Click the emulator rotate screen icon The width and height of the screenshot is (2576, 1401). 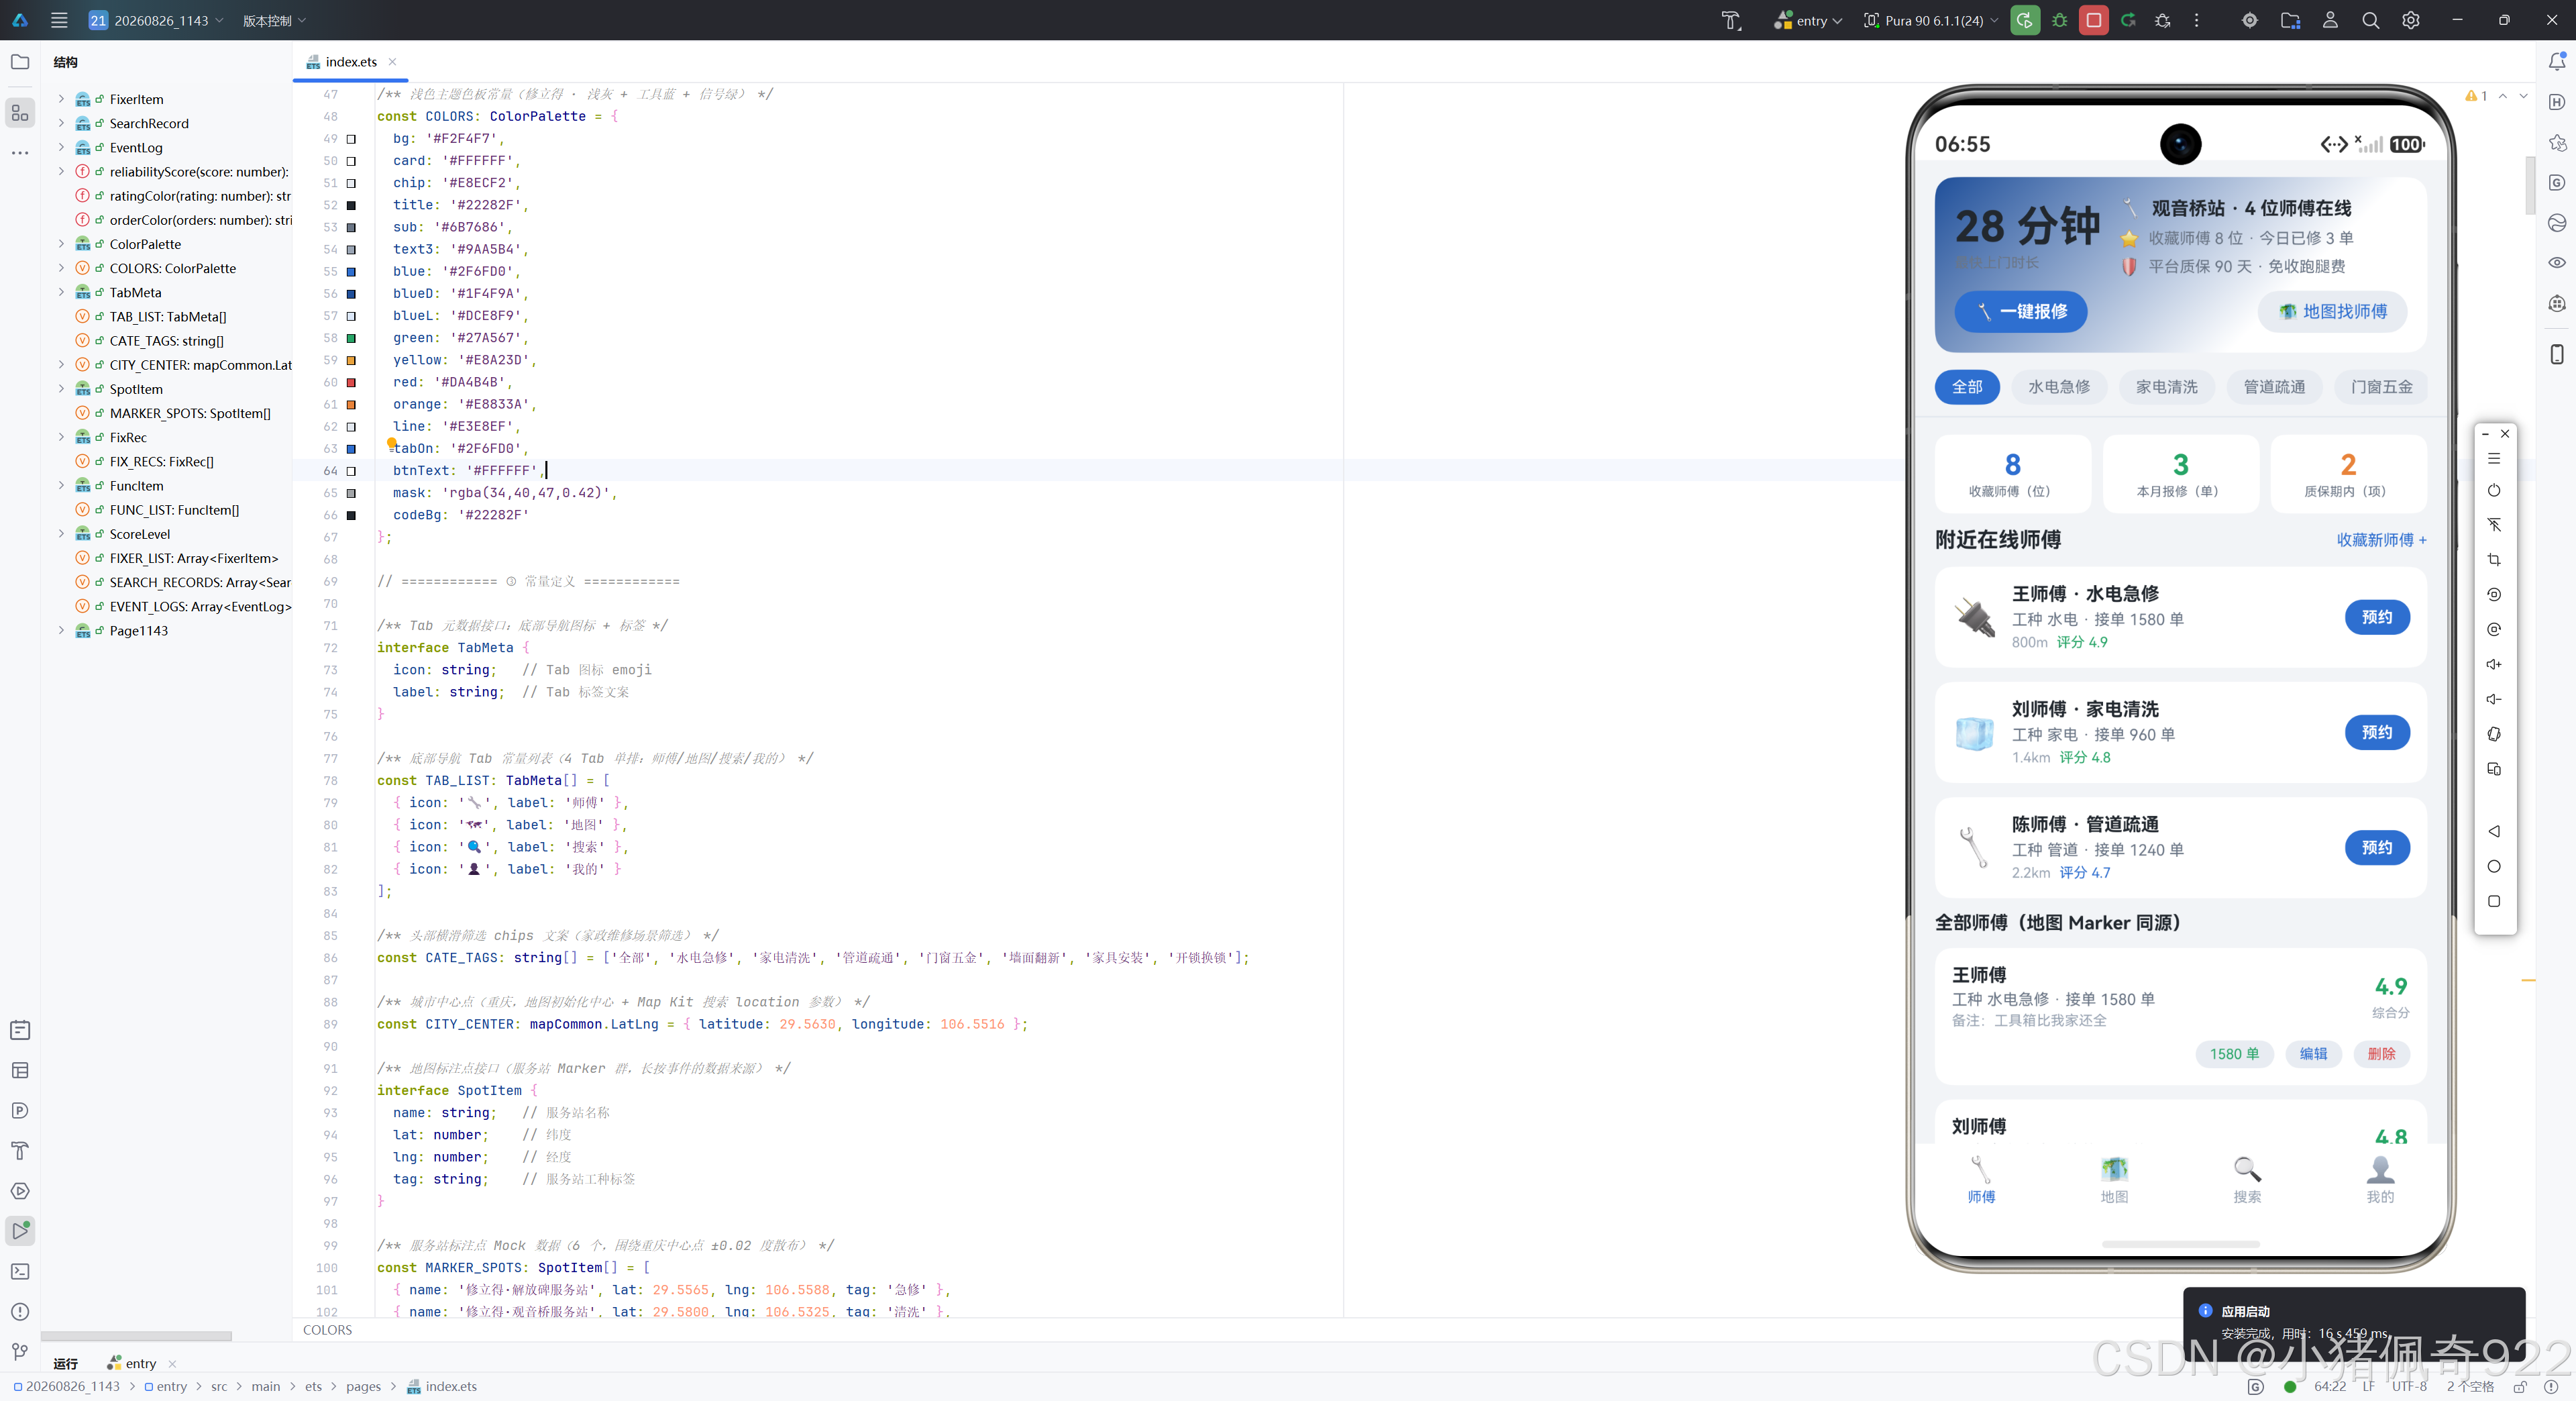2494,594
